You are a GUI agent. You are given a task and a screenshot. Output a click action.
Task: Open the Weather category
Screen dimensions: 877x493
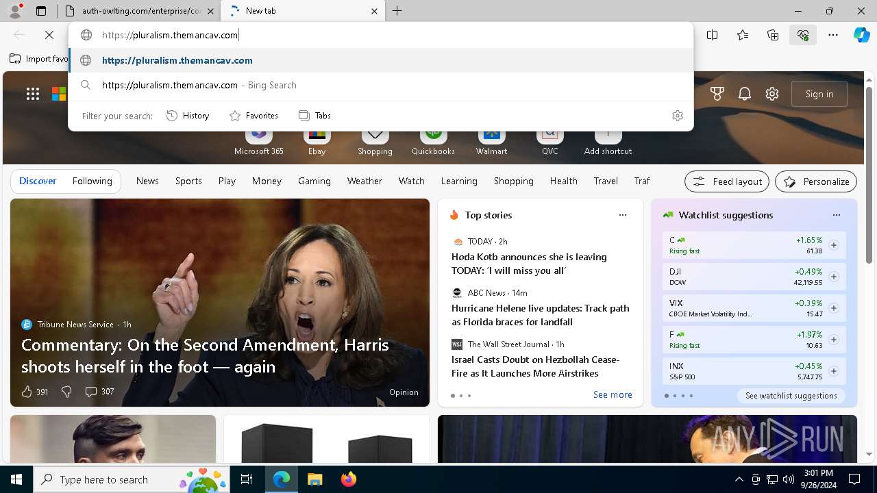(365, 181)
